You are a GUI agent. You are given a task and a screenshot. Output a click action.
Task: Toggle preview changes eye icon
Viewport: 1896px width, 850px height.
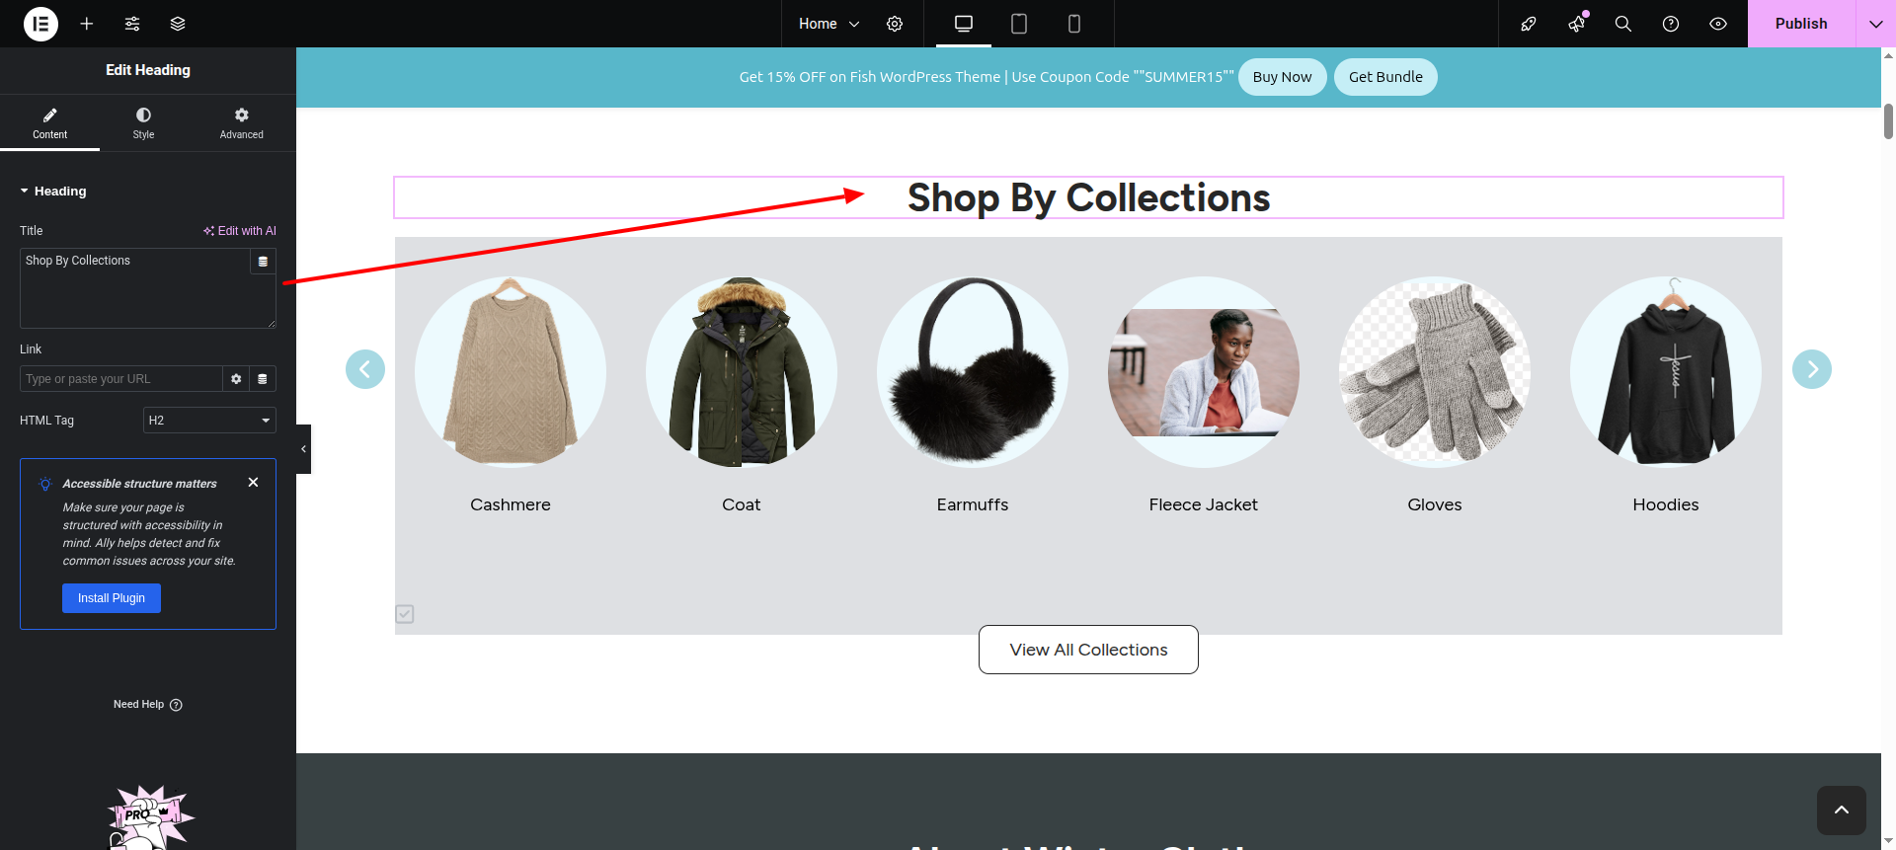pyautogui.click(x=1718, y=24)
